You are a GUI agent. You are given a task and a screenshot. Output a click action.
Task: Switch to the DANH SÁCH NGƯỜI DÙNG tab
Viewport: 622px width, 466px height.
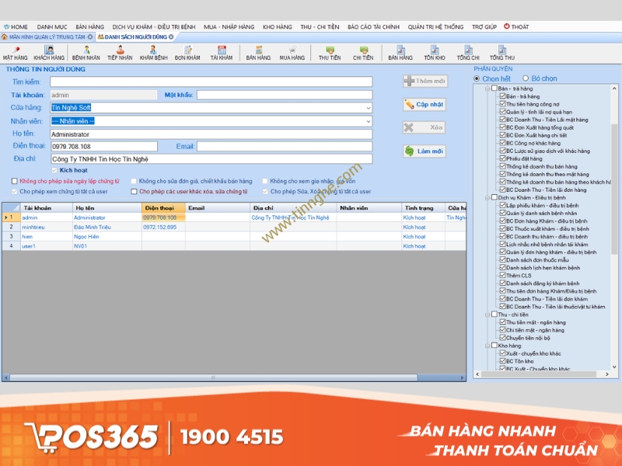click(133, 34)
